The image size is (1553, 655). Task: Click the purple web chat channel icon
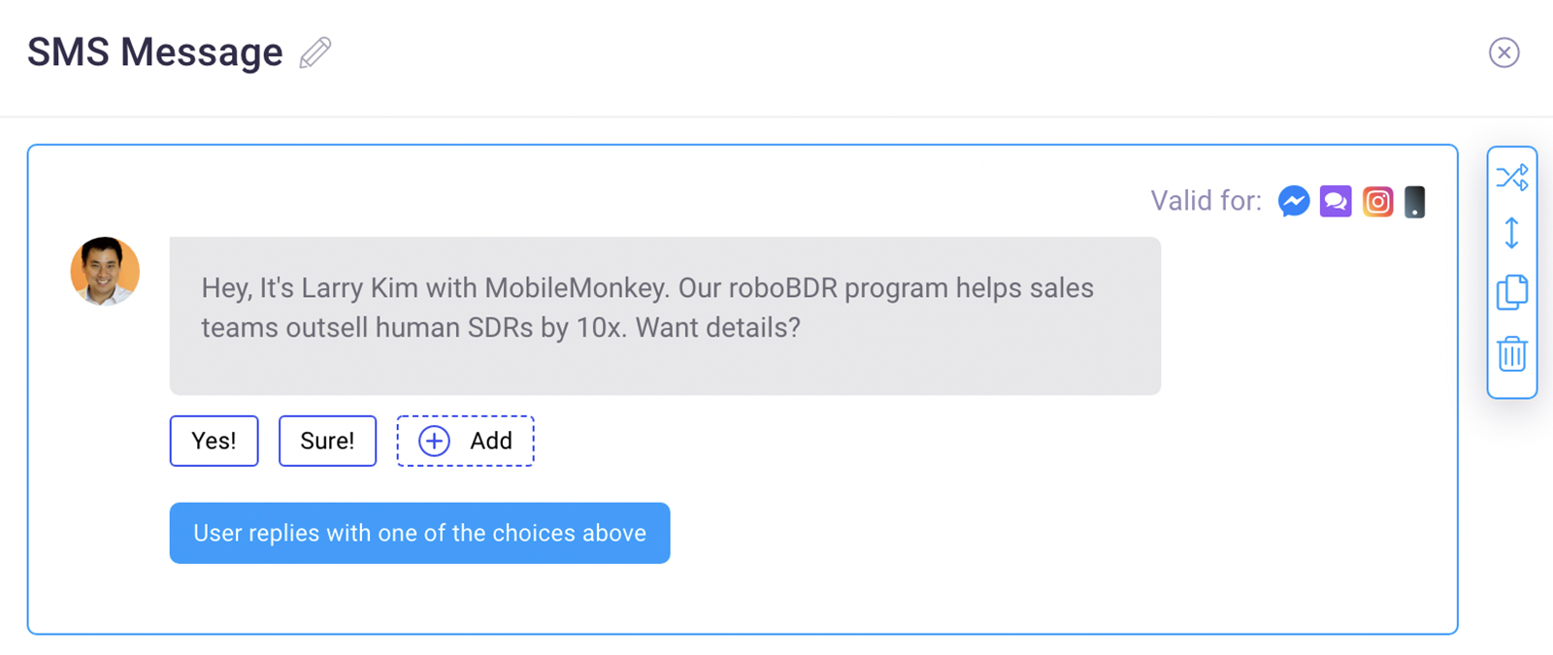(x=1336, y=201)
